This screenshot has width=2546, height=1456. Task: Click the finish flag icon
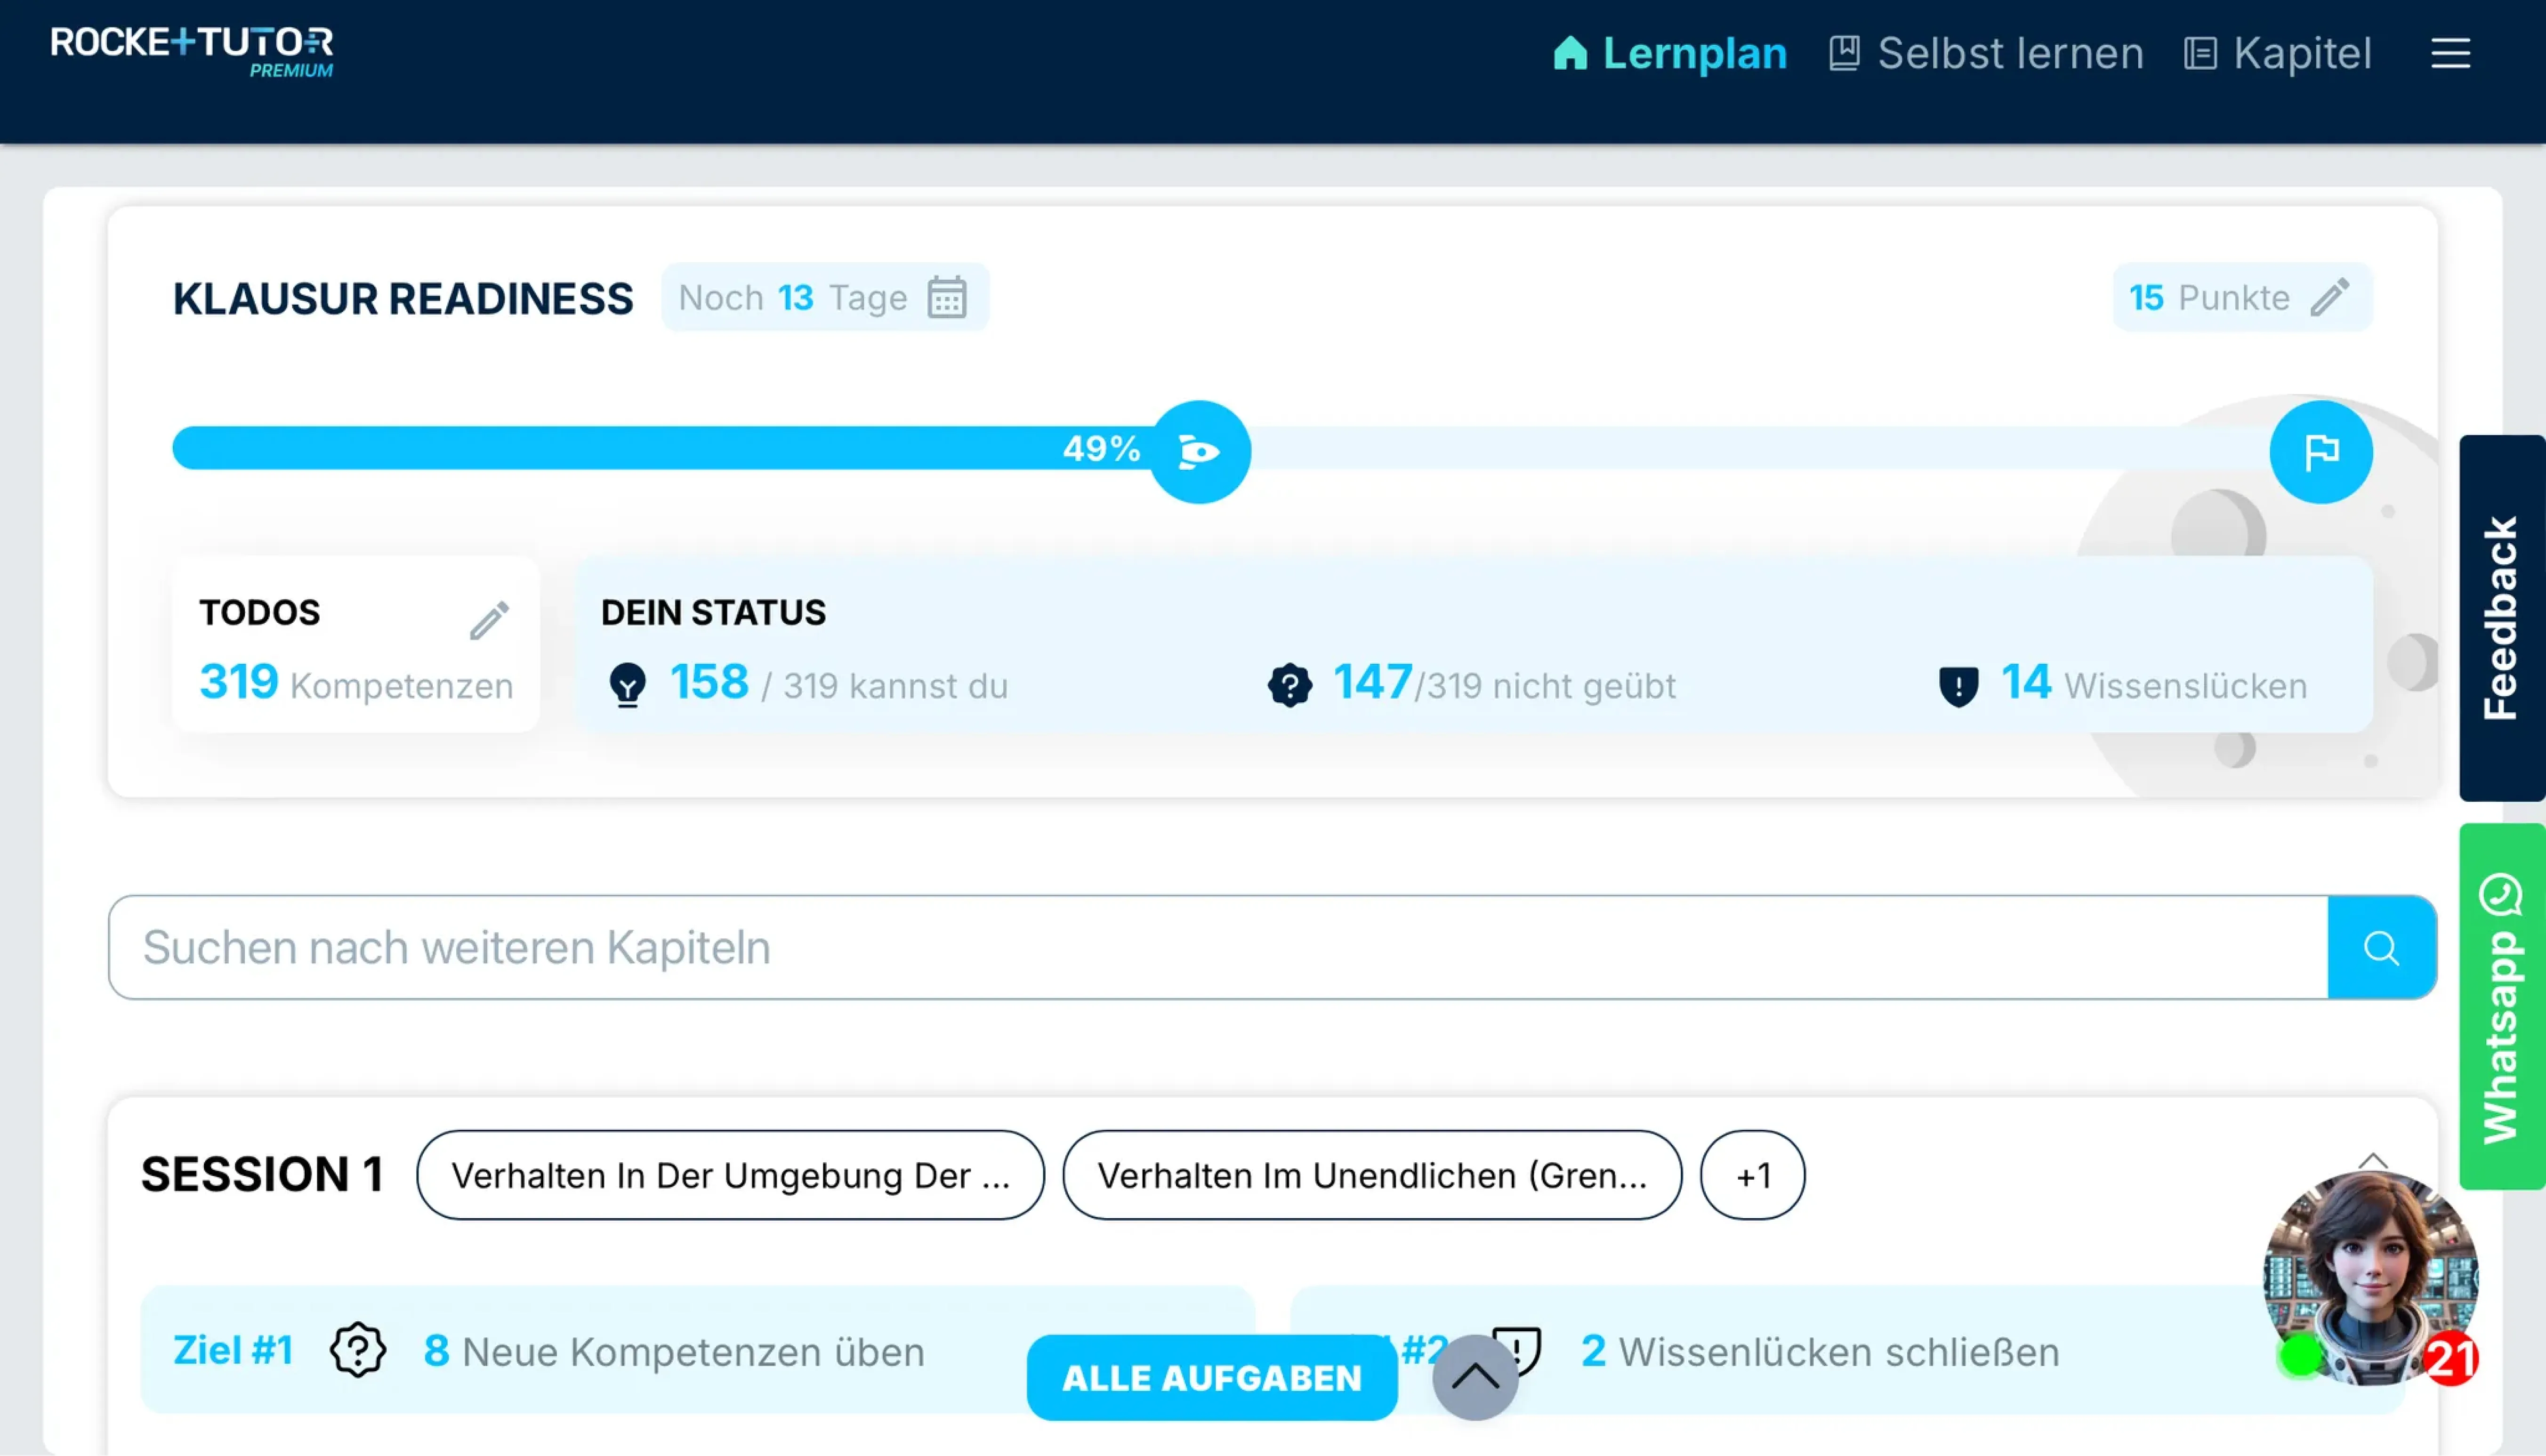[x=2320, y=452]
